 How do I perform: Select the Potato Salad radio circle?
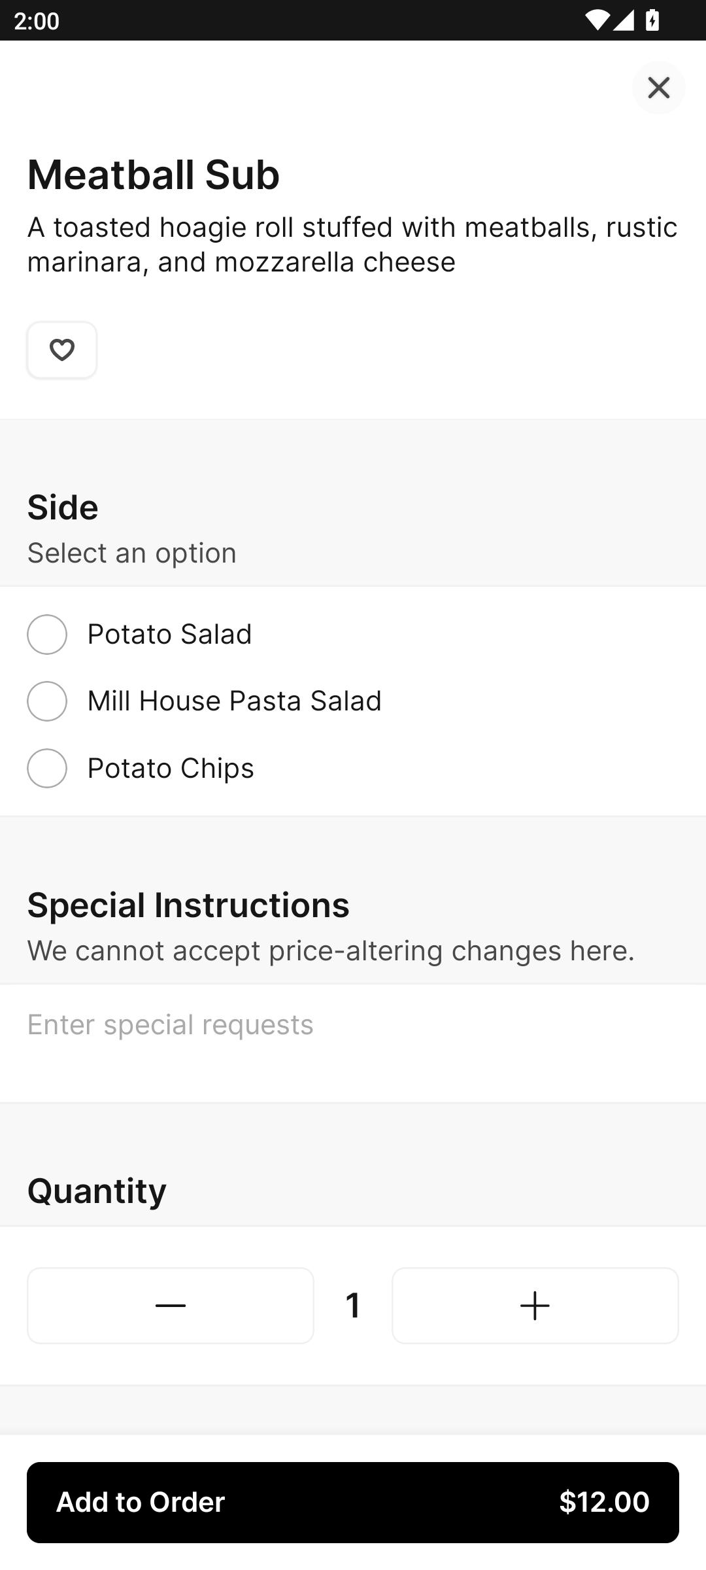tap(47, 635)
